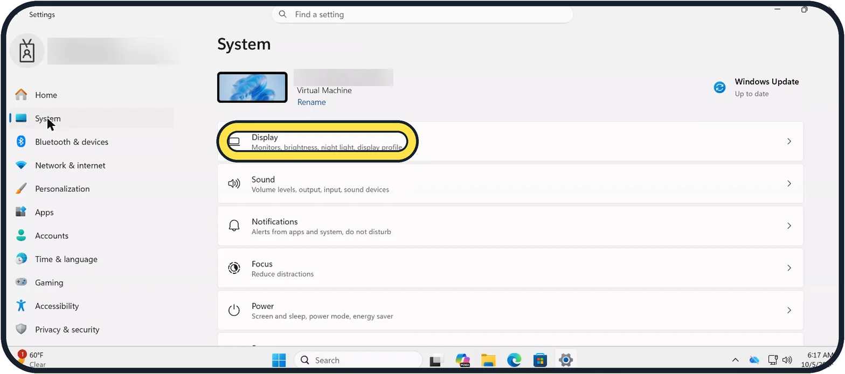845x374 pixels.
Task: Click the Settings gear in taskbar
Action: click(x=565, y=360)
